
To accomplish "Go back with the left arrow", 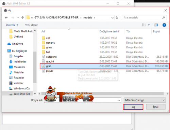I will [6, 18].
